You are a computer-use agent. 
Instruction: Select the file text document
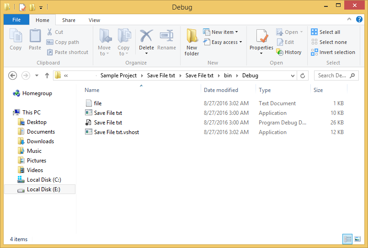pyautogui.click(x=214, y=103)
